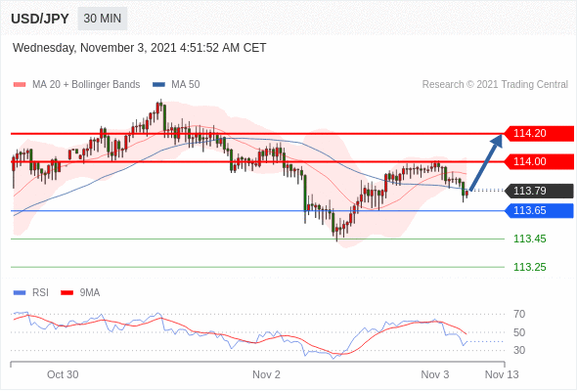Click the 'Nov 13' time axis label
The height and width of the screenshot is (391, 577).
pos(502,374)
